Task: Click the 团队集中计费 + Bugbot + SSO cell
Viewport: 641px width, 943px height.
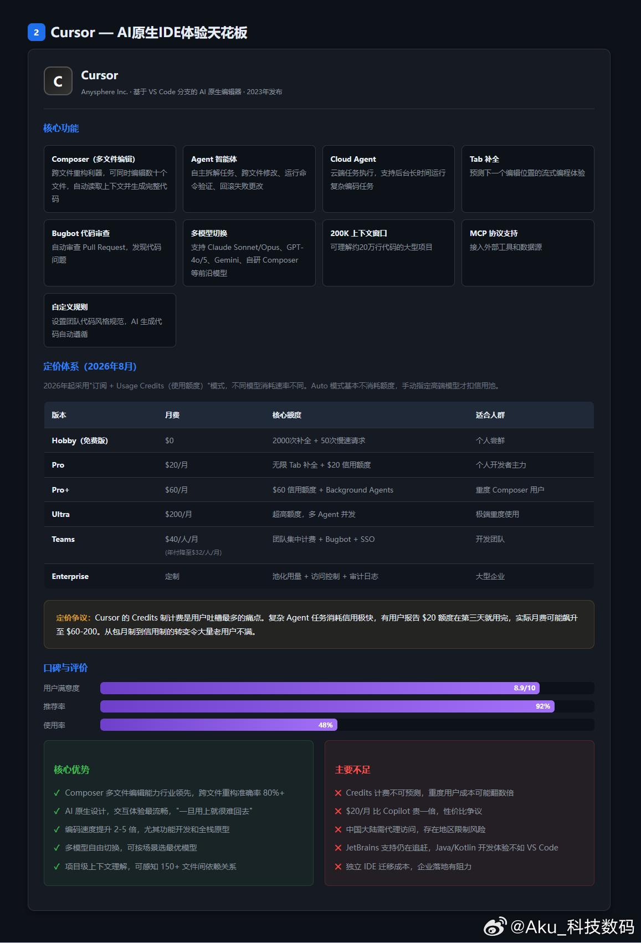Action: click(324, 539)
